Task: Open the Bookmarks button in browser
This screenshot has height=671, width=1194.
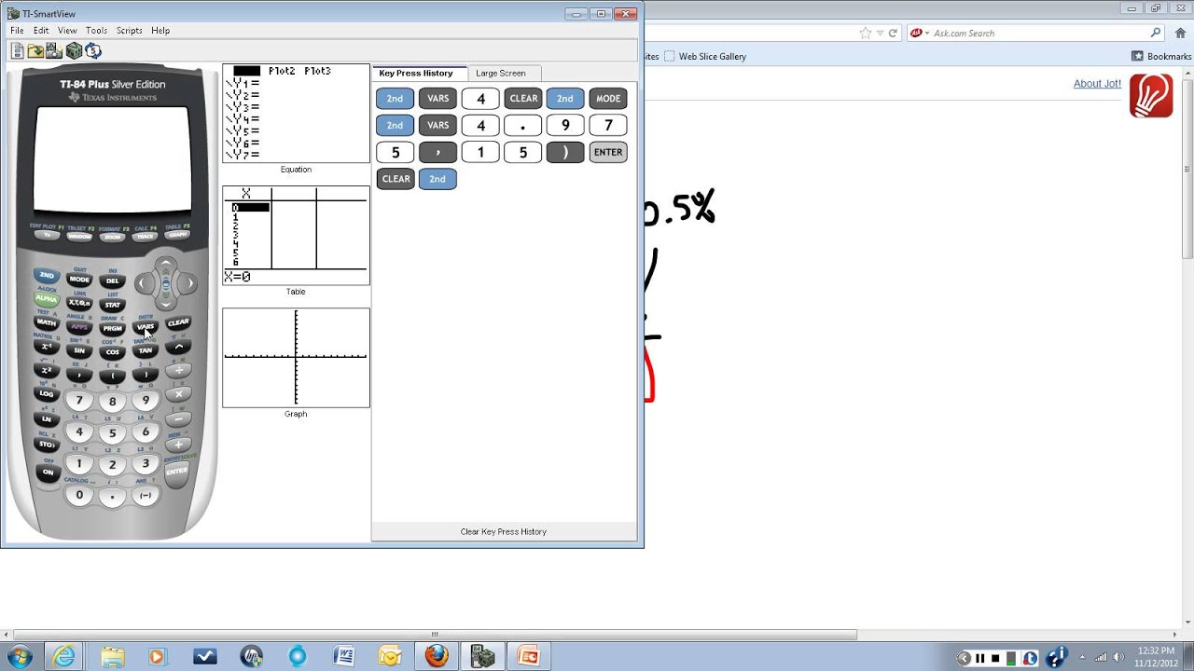Action: (x=1161, y=57)
